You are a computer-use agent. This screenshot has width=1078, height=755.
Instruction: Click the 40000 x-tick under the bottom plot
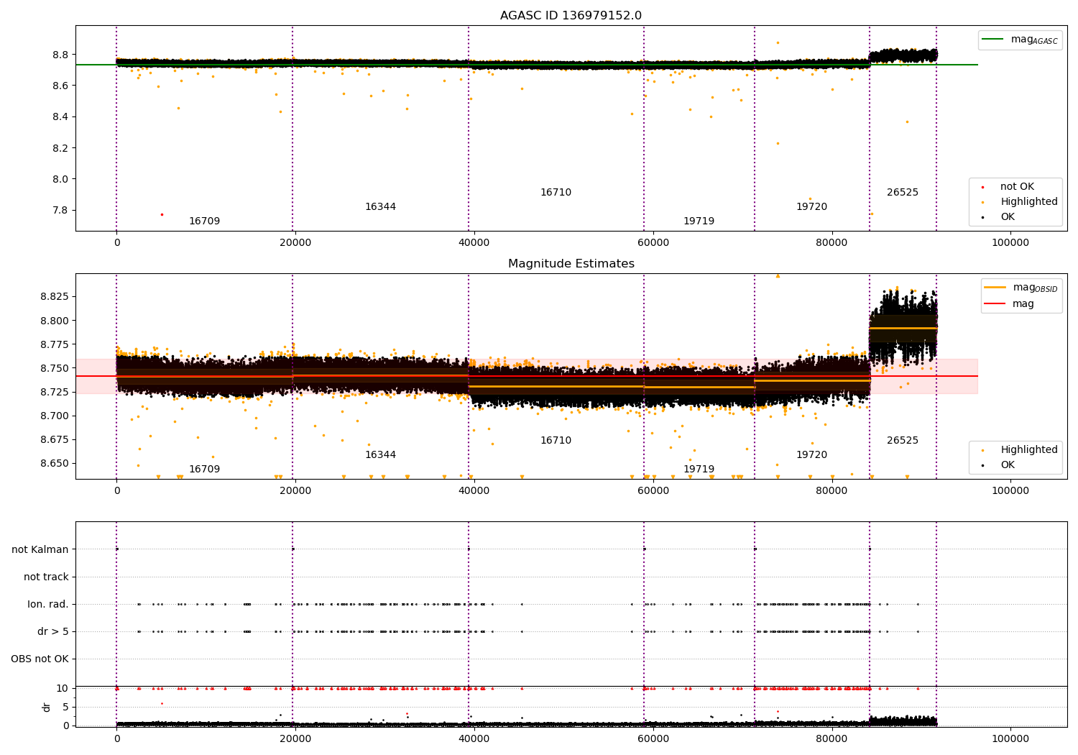point(474,739)
